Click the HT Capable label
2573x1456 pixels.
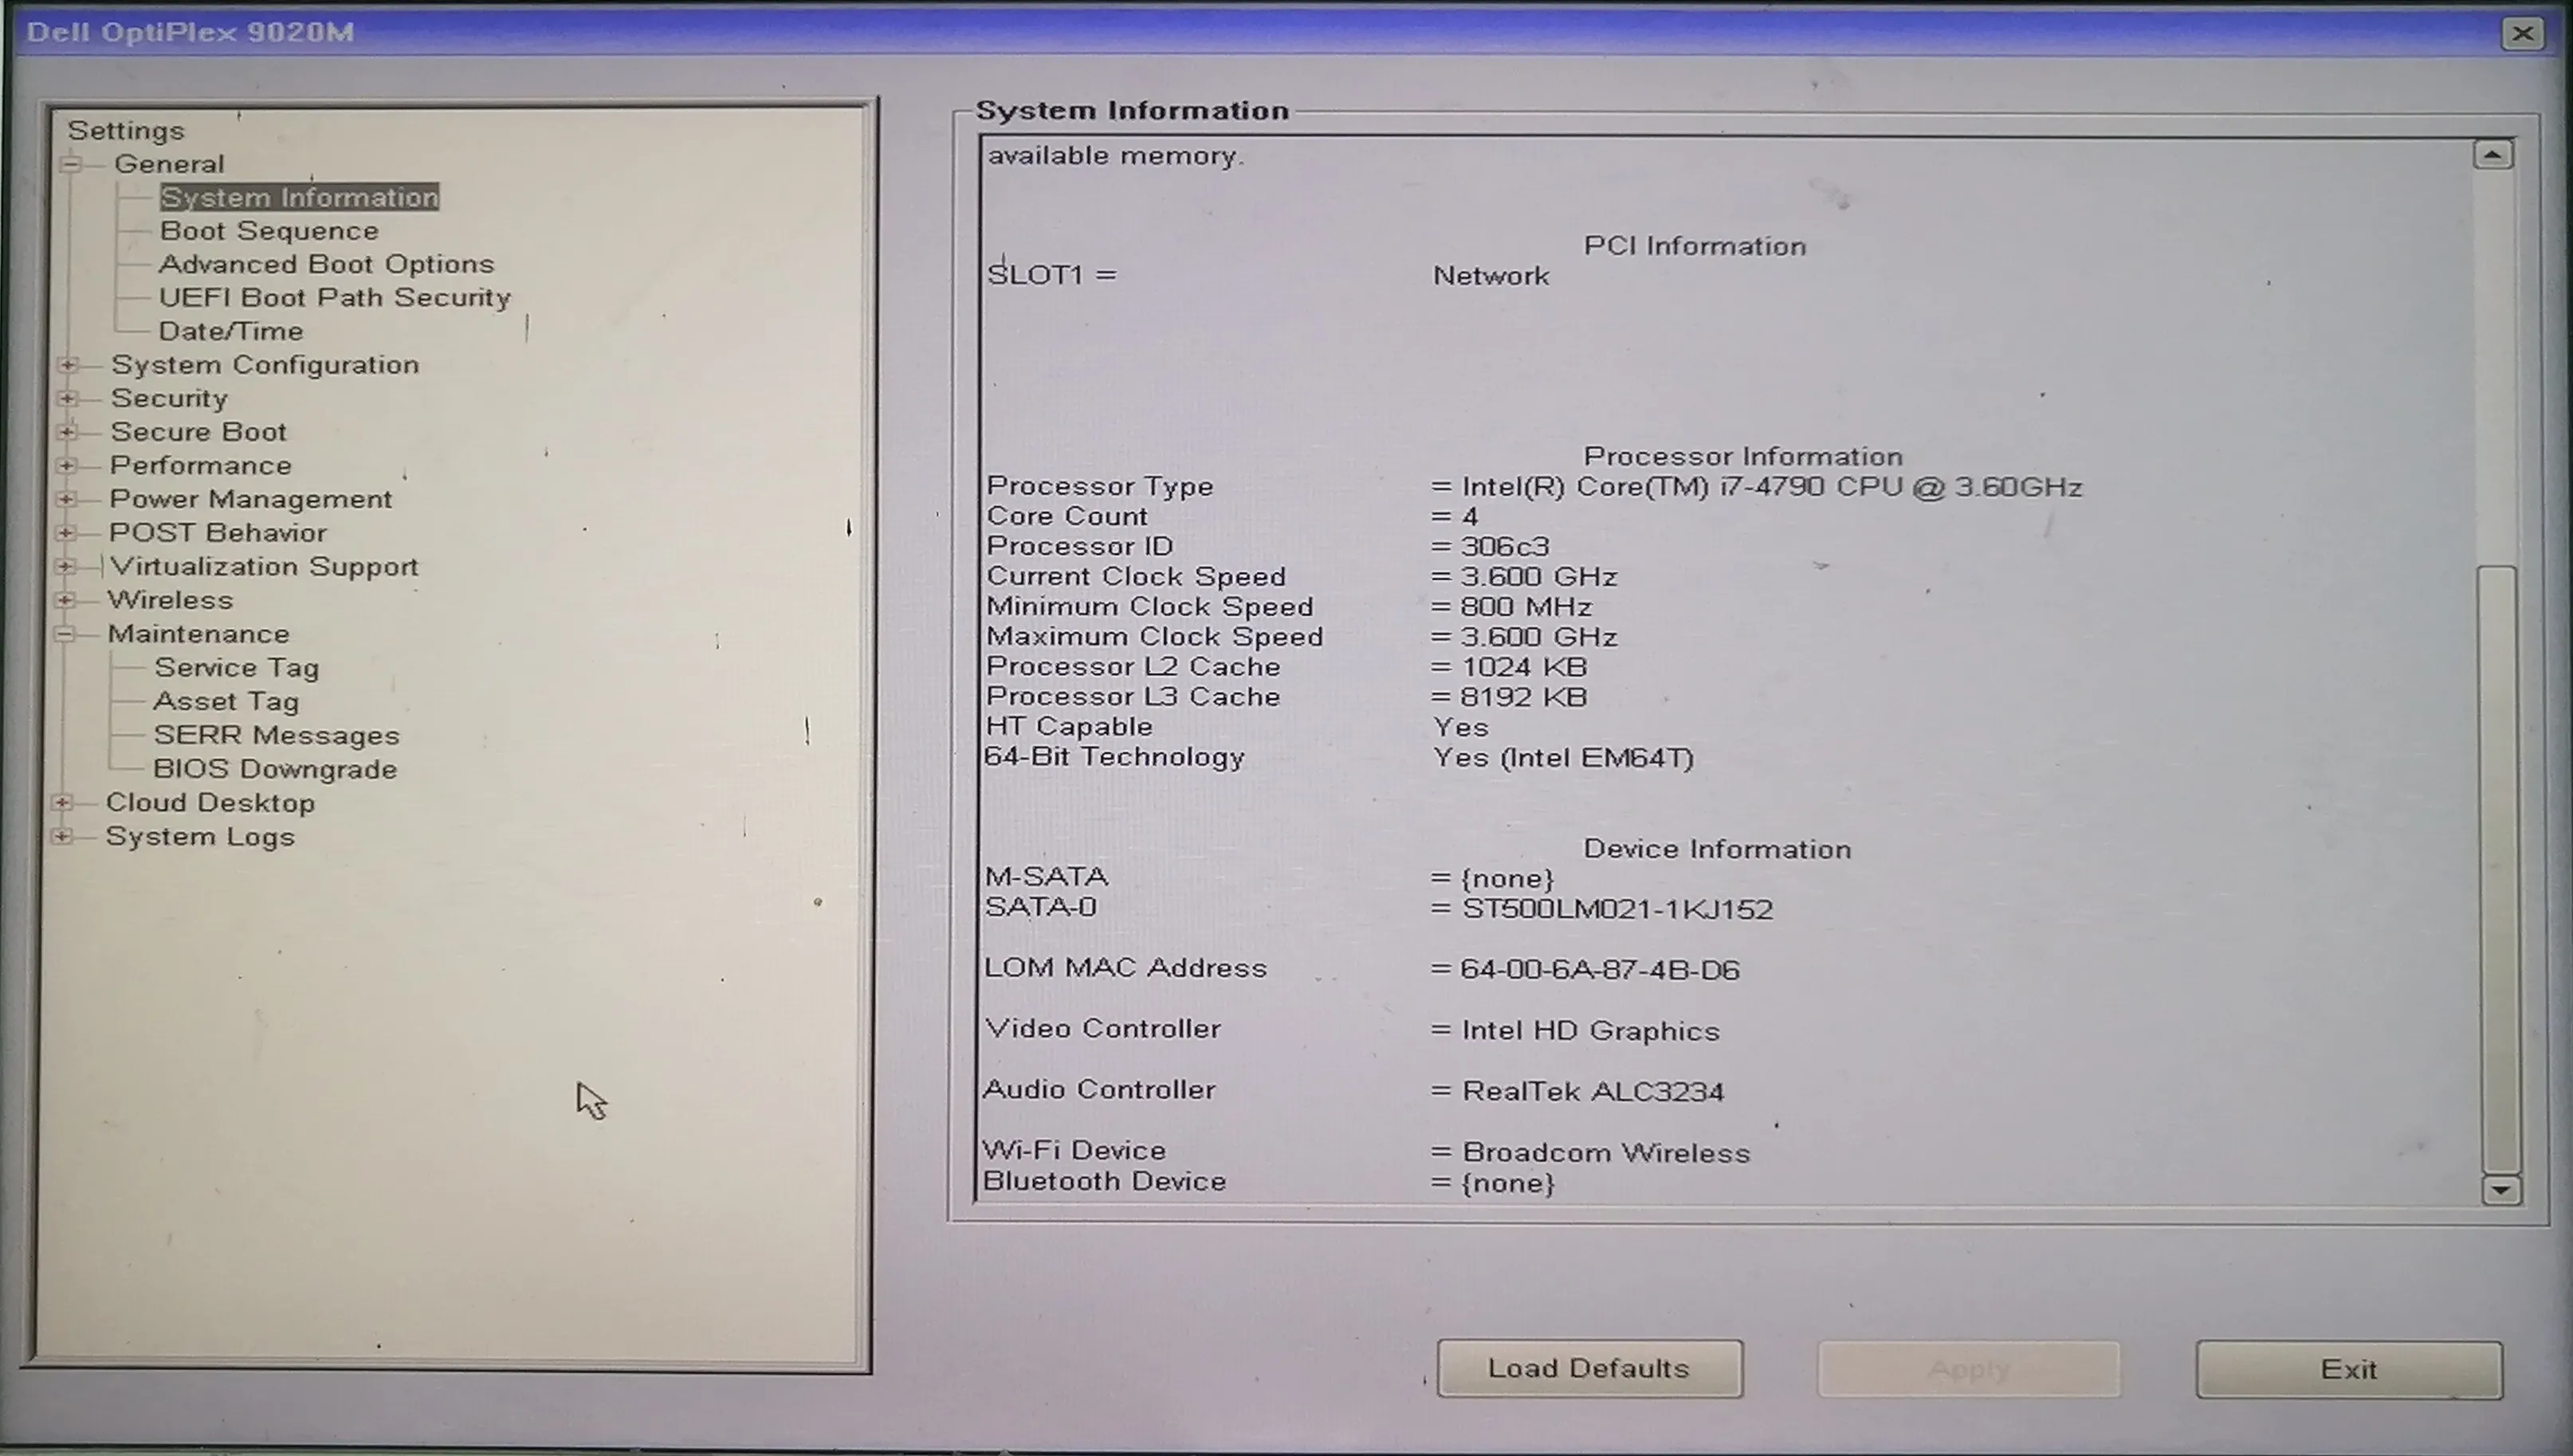click(x=1068, y=726)
